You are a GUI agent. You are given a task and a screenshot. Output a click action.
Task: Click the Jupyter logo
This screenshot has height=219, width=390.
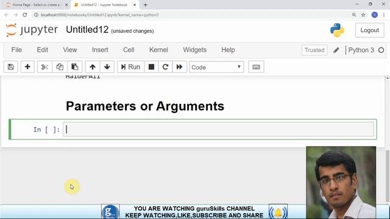tap(32, 30)
